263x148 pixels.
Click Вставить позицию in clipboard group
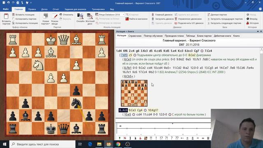(x=23, y=15)
